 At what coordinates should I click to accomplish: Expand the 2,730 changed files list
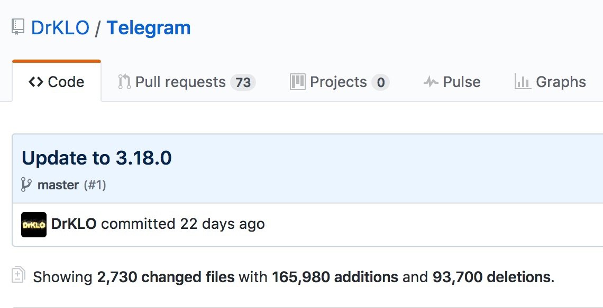(x=166, y=276)
